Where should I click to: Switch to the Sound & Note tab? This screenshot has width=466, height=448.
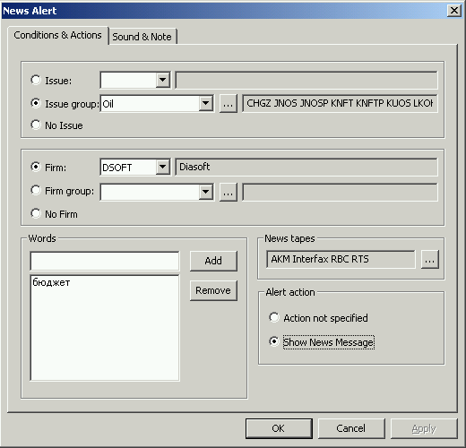(x=142, y=37)
